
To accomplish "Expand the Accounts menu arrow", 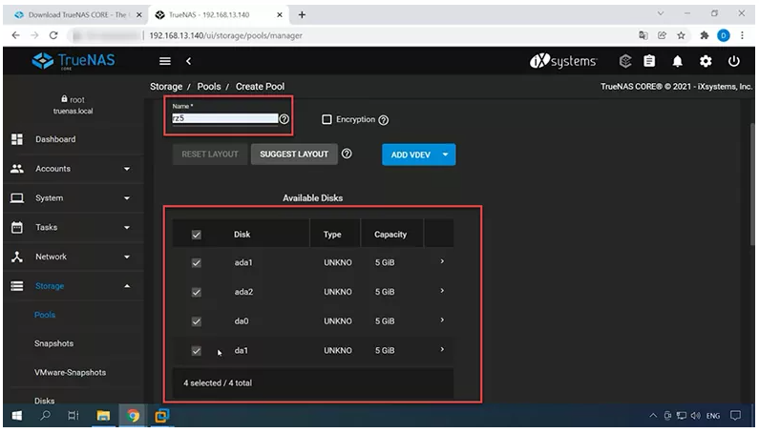I will (127, 169).
